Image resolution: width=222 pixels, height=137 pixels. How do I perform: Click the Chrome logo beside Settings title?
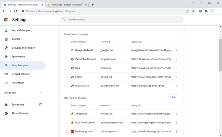(6, 20)
